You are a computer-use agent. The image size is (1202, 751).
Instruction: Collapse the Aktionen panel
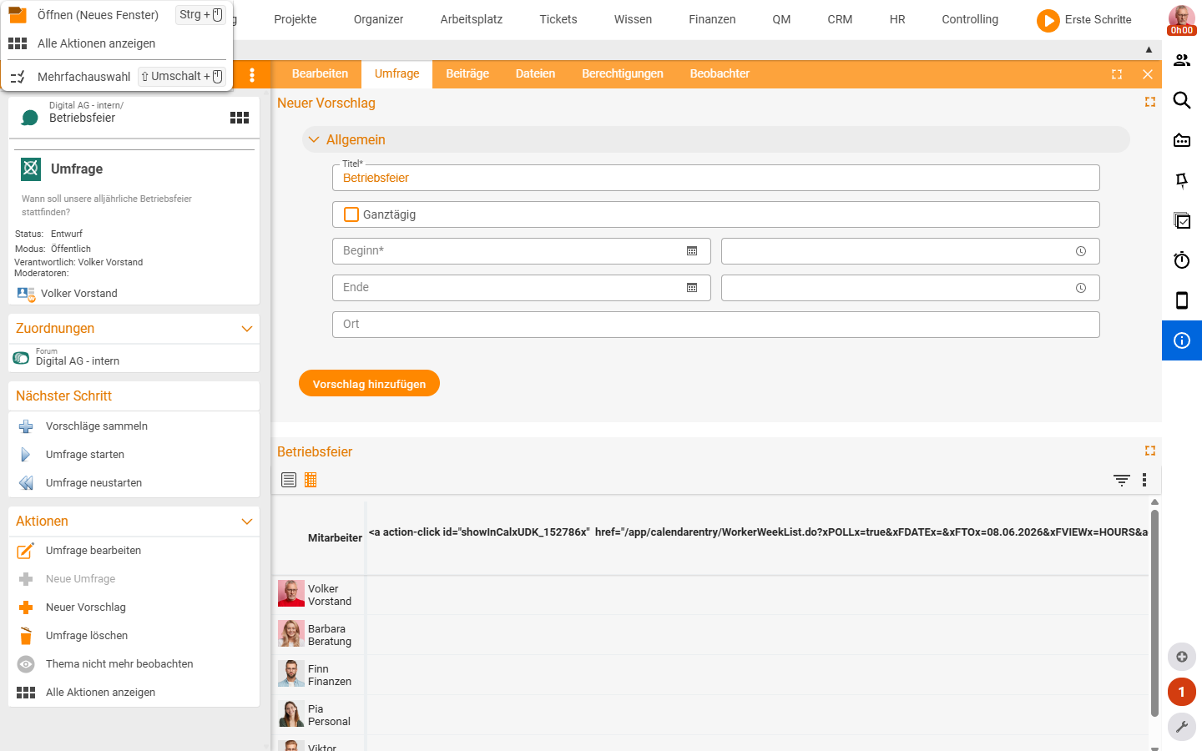click(x=247, y=522)
